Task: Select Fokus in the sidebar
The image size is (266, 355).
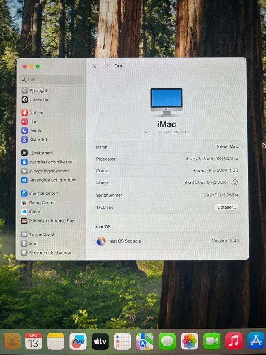Action: (x=35, y=131)
